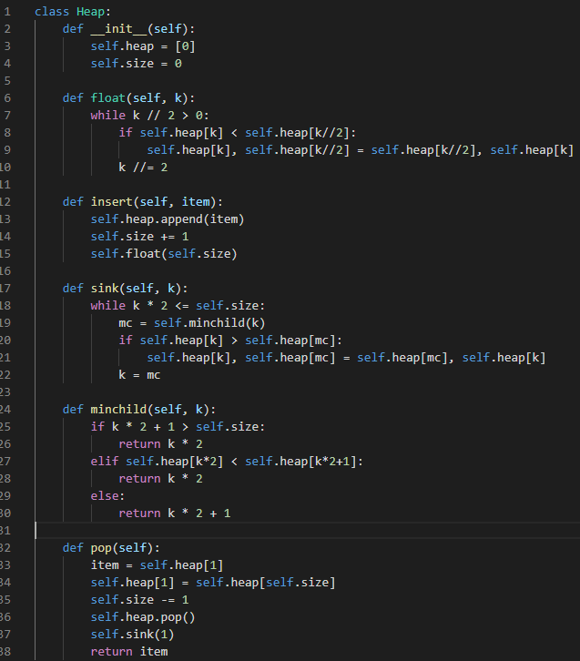Viewport: 580px width, 661px height.
Task: Click the swap statement assigning self.heap[mc], self.heap[k]
Action: 347,358
